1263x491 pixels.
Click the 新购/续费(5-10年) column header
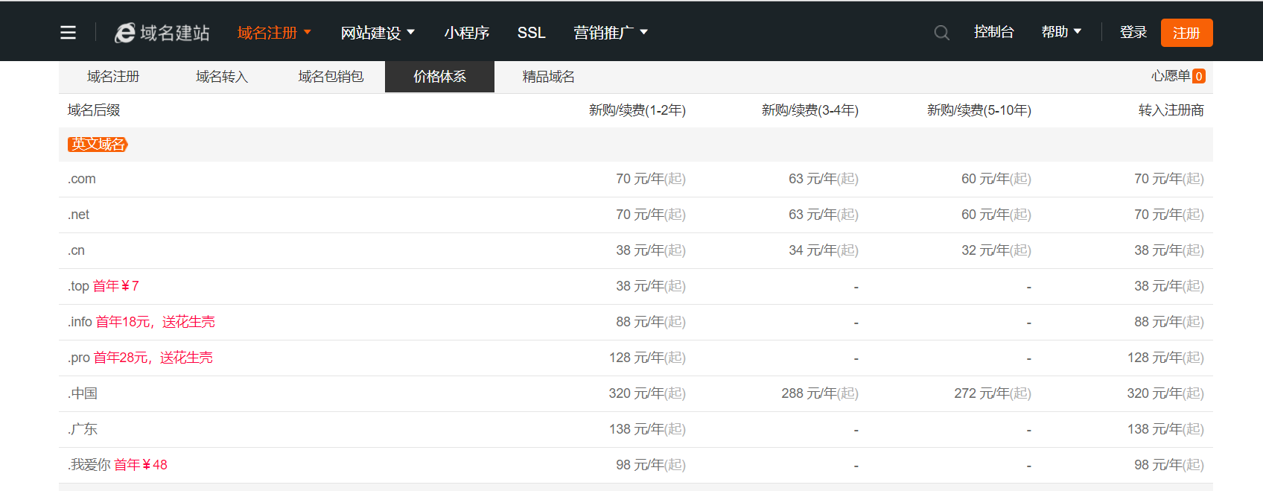(979, 110)
